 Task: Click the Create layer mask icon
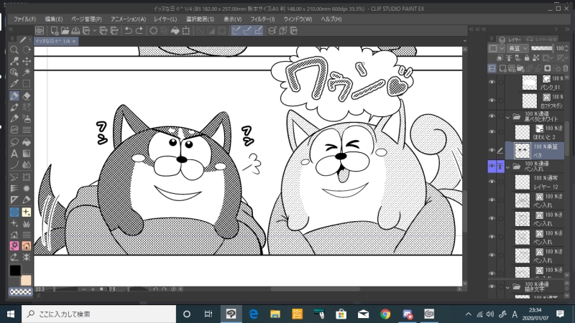point(548,68)
